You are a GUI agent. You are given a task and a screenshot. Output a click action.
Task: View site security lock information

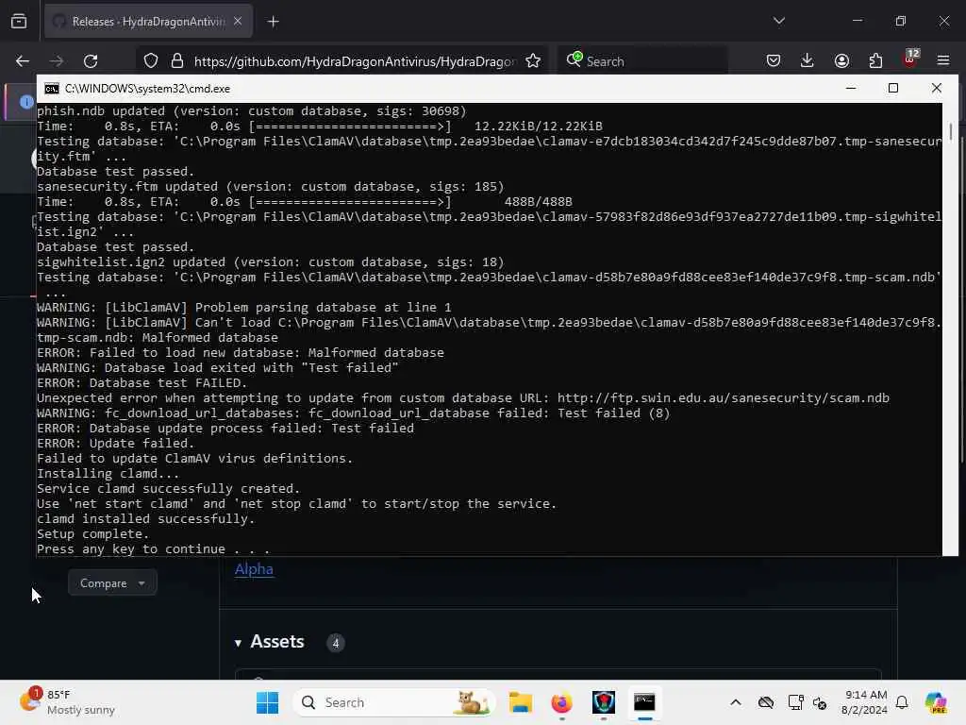[x=177, y=61]
